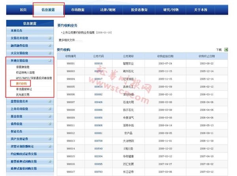Open 本所公告 in the sidebar

17,31
